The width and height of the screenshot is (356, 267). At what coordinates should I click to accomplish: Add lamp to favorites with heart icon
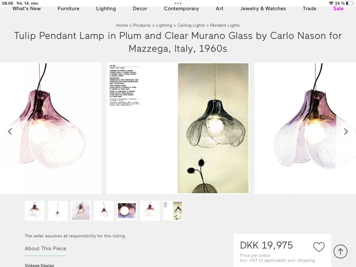click(x=319, y=247)
